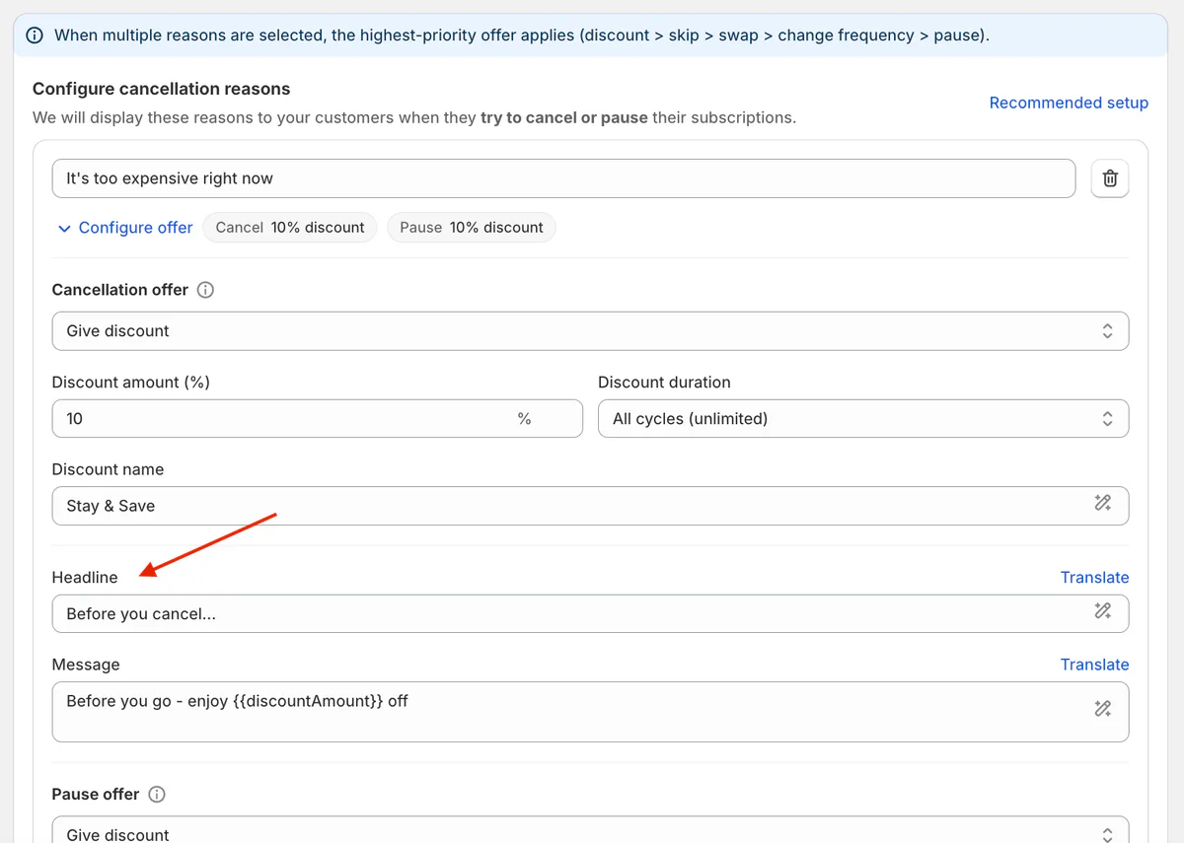This screenshot has height=843, width=1184.
Task: Click the info icon in the top banner
Action: click(x=35, y=35)
